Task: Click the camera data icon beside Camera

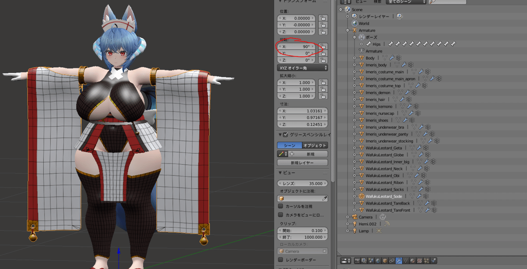Action: coord(383,217)
